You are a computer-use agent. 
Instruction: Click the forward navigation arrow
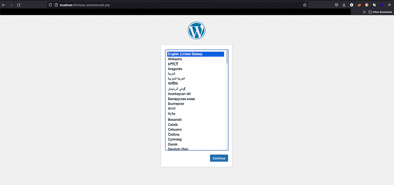point(11,5)
